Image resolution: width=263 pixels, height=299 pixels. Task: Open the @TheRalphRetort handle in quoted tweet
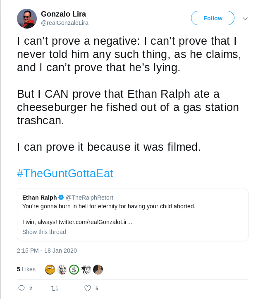click(x=89, y=198)
